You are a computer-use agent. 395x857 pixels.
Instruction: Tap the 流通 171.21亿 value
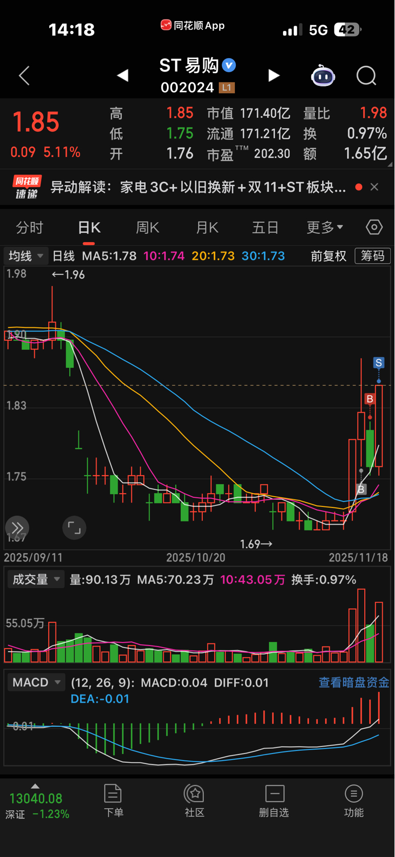[249, 134]
